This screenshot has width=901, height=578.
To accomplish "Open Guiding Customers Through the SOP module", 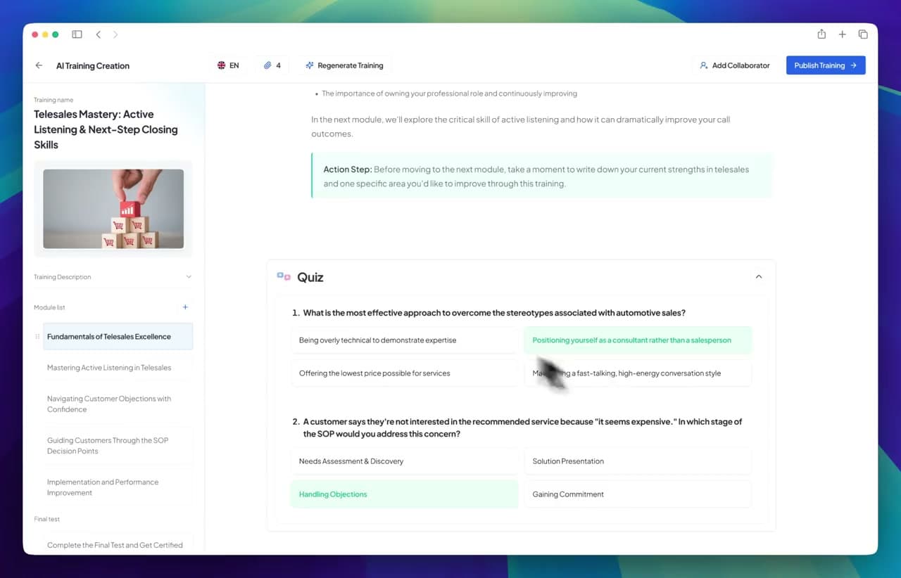I will point(118,446).
